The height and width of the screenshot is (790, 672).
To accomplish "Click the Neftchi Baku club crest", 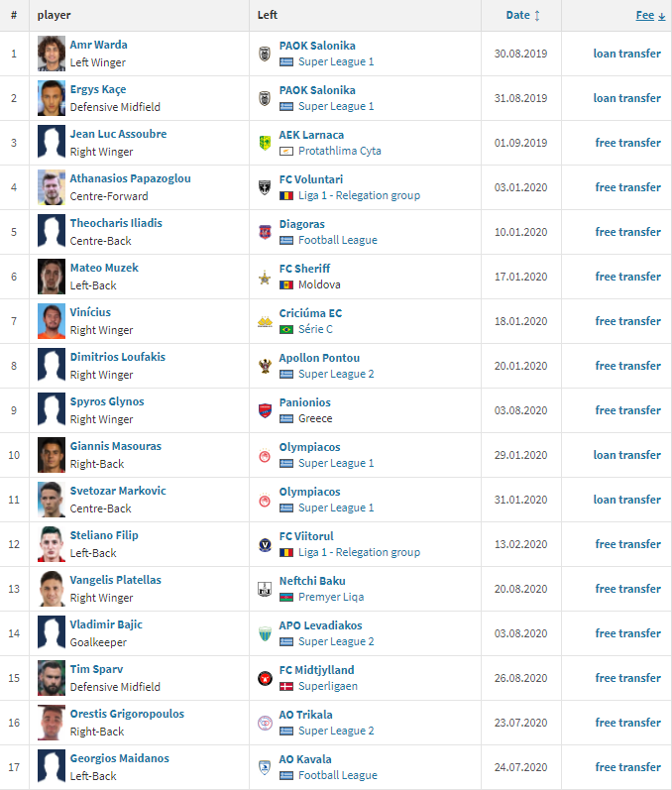I will pos(265,589).
